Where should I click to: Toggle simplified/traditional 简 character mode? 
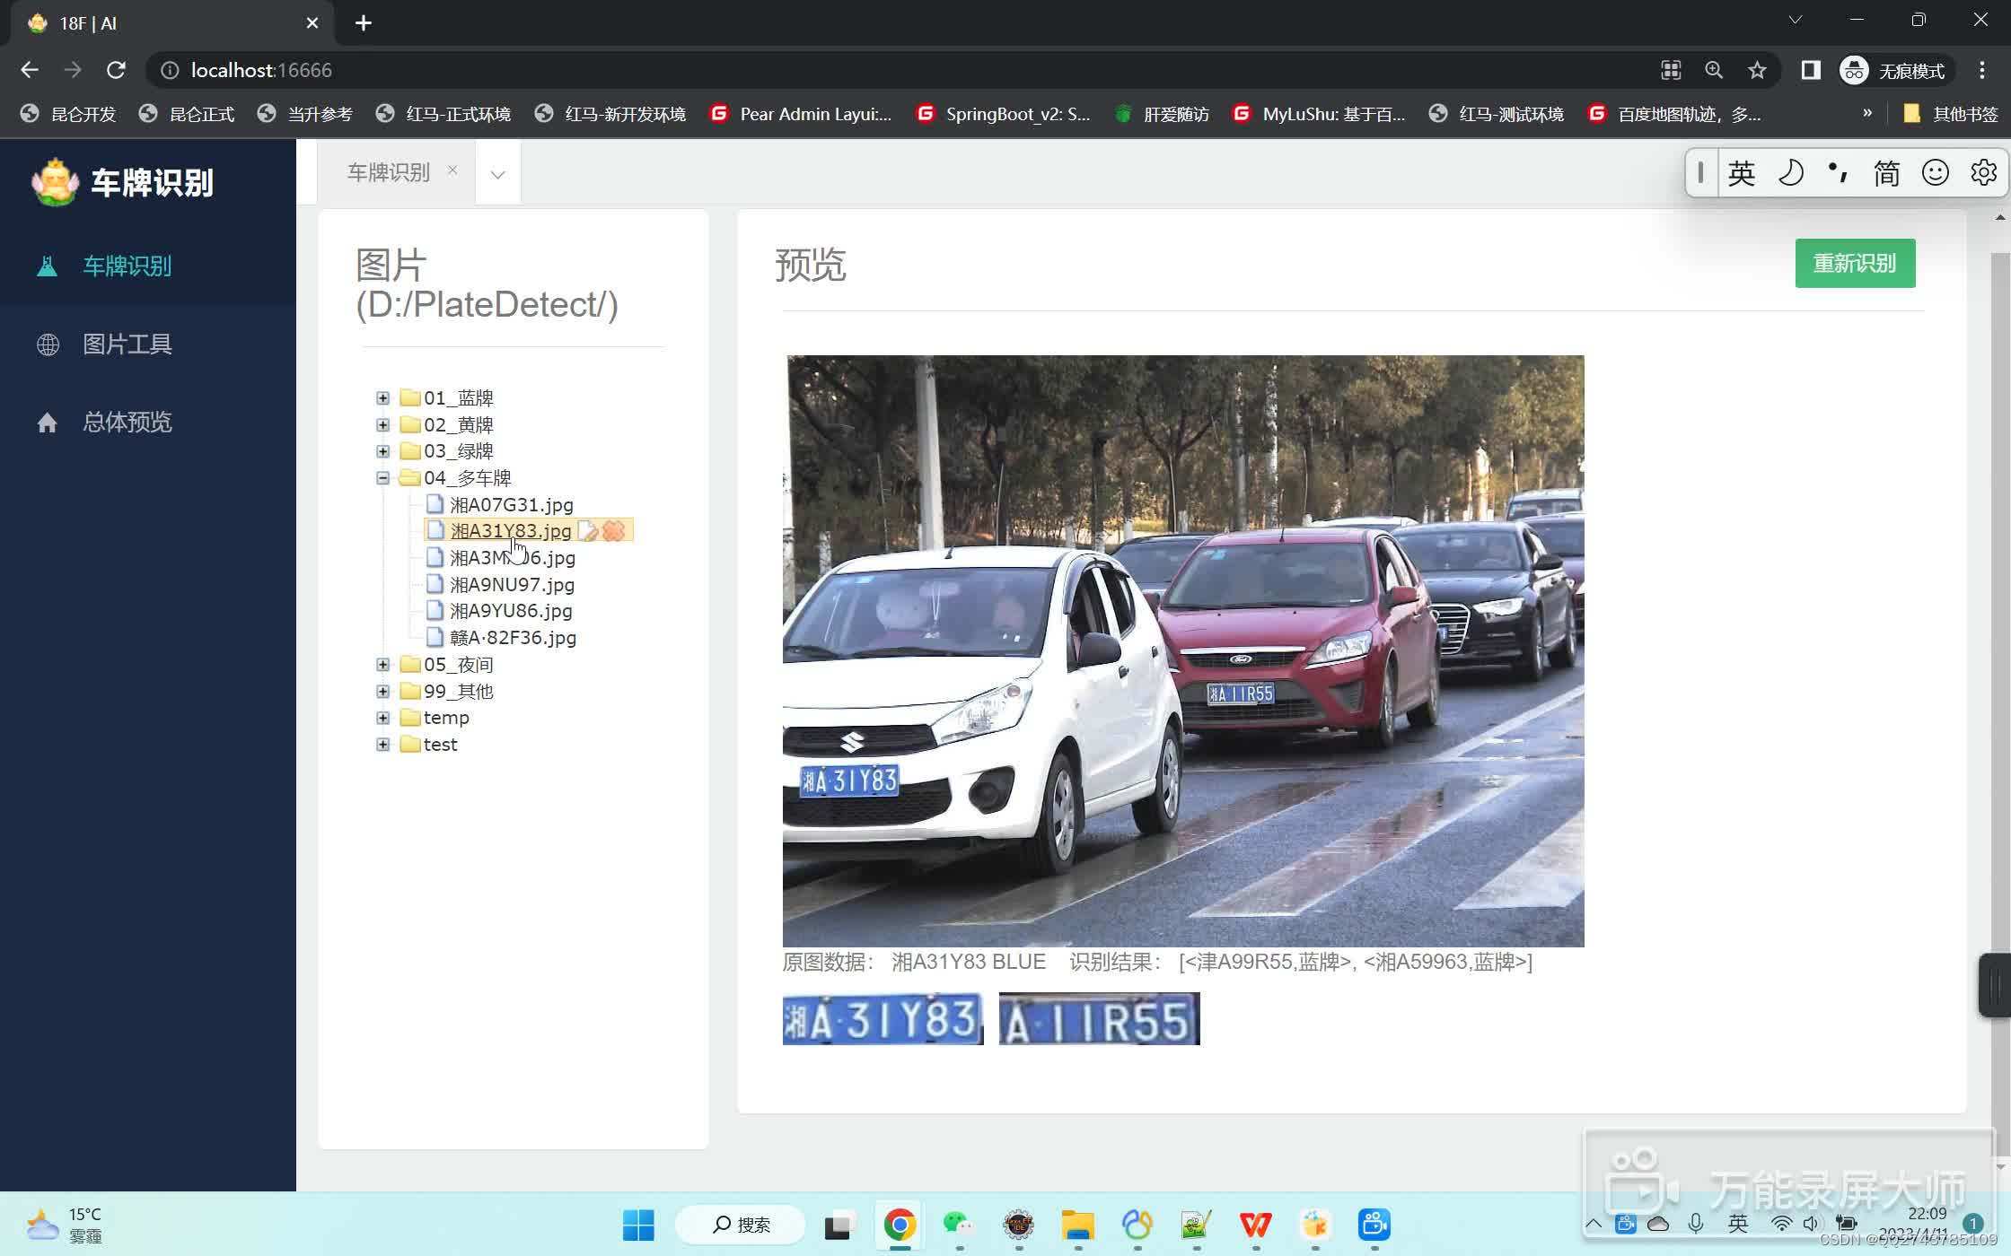coord(1886,172)
